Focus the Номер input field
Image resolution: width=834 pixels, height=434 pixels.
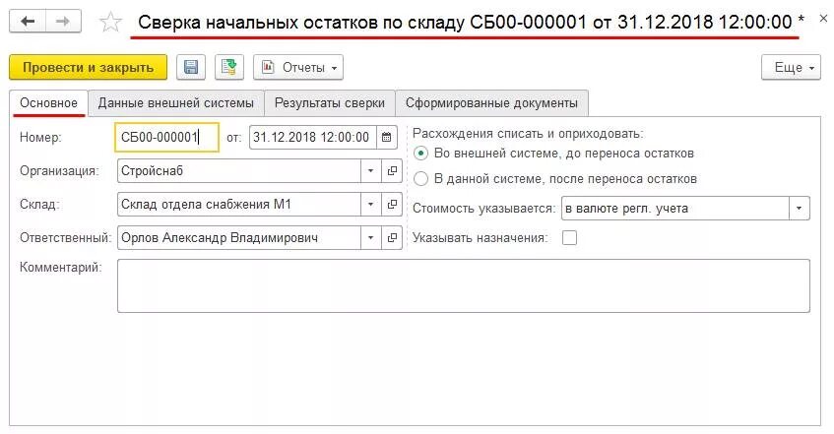[x=166, y=137]
